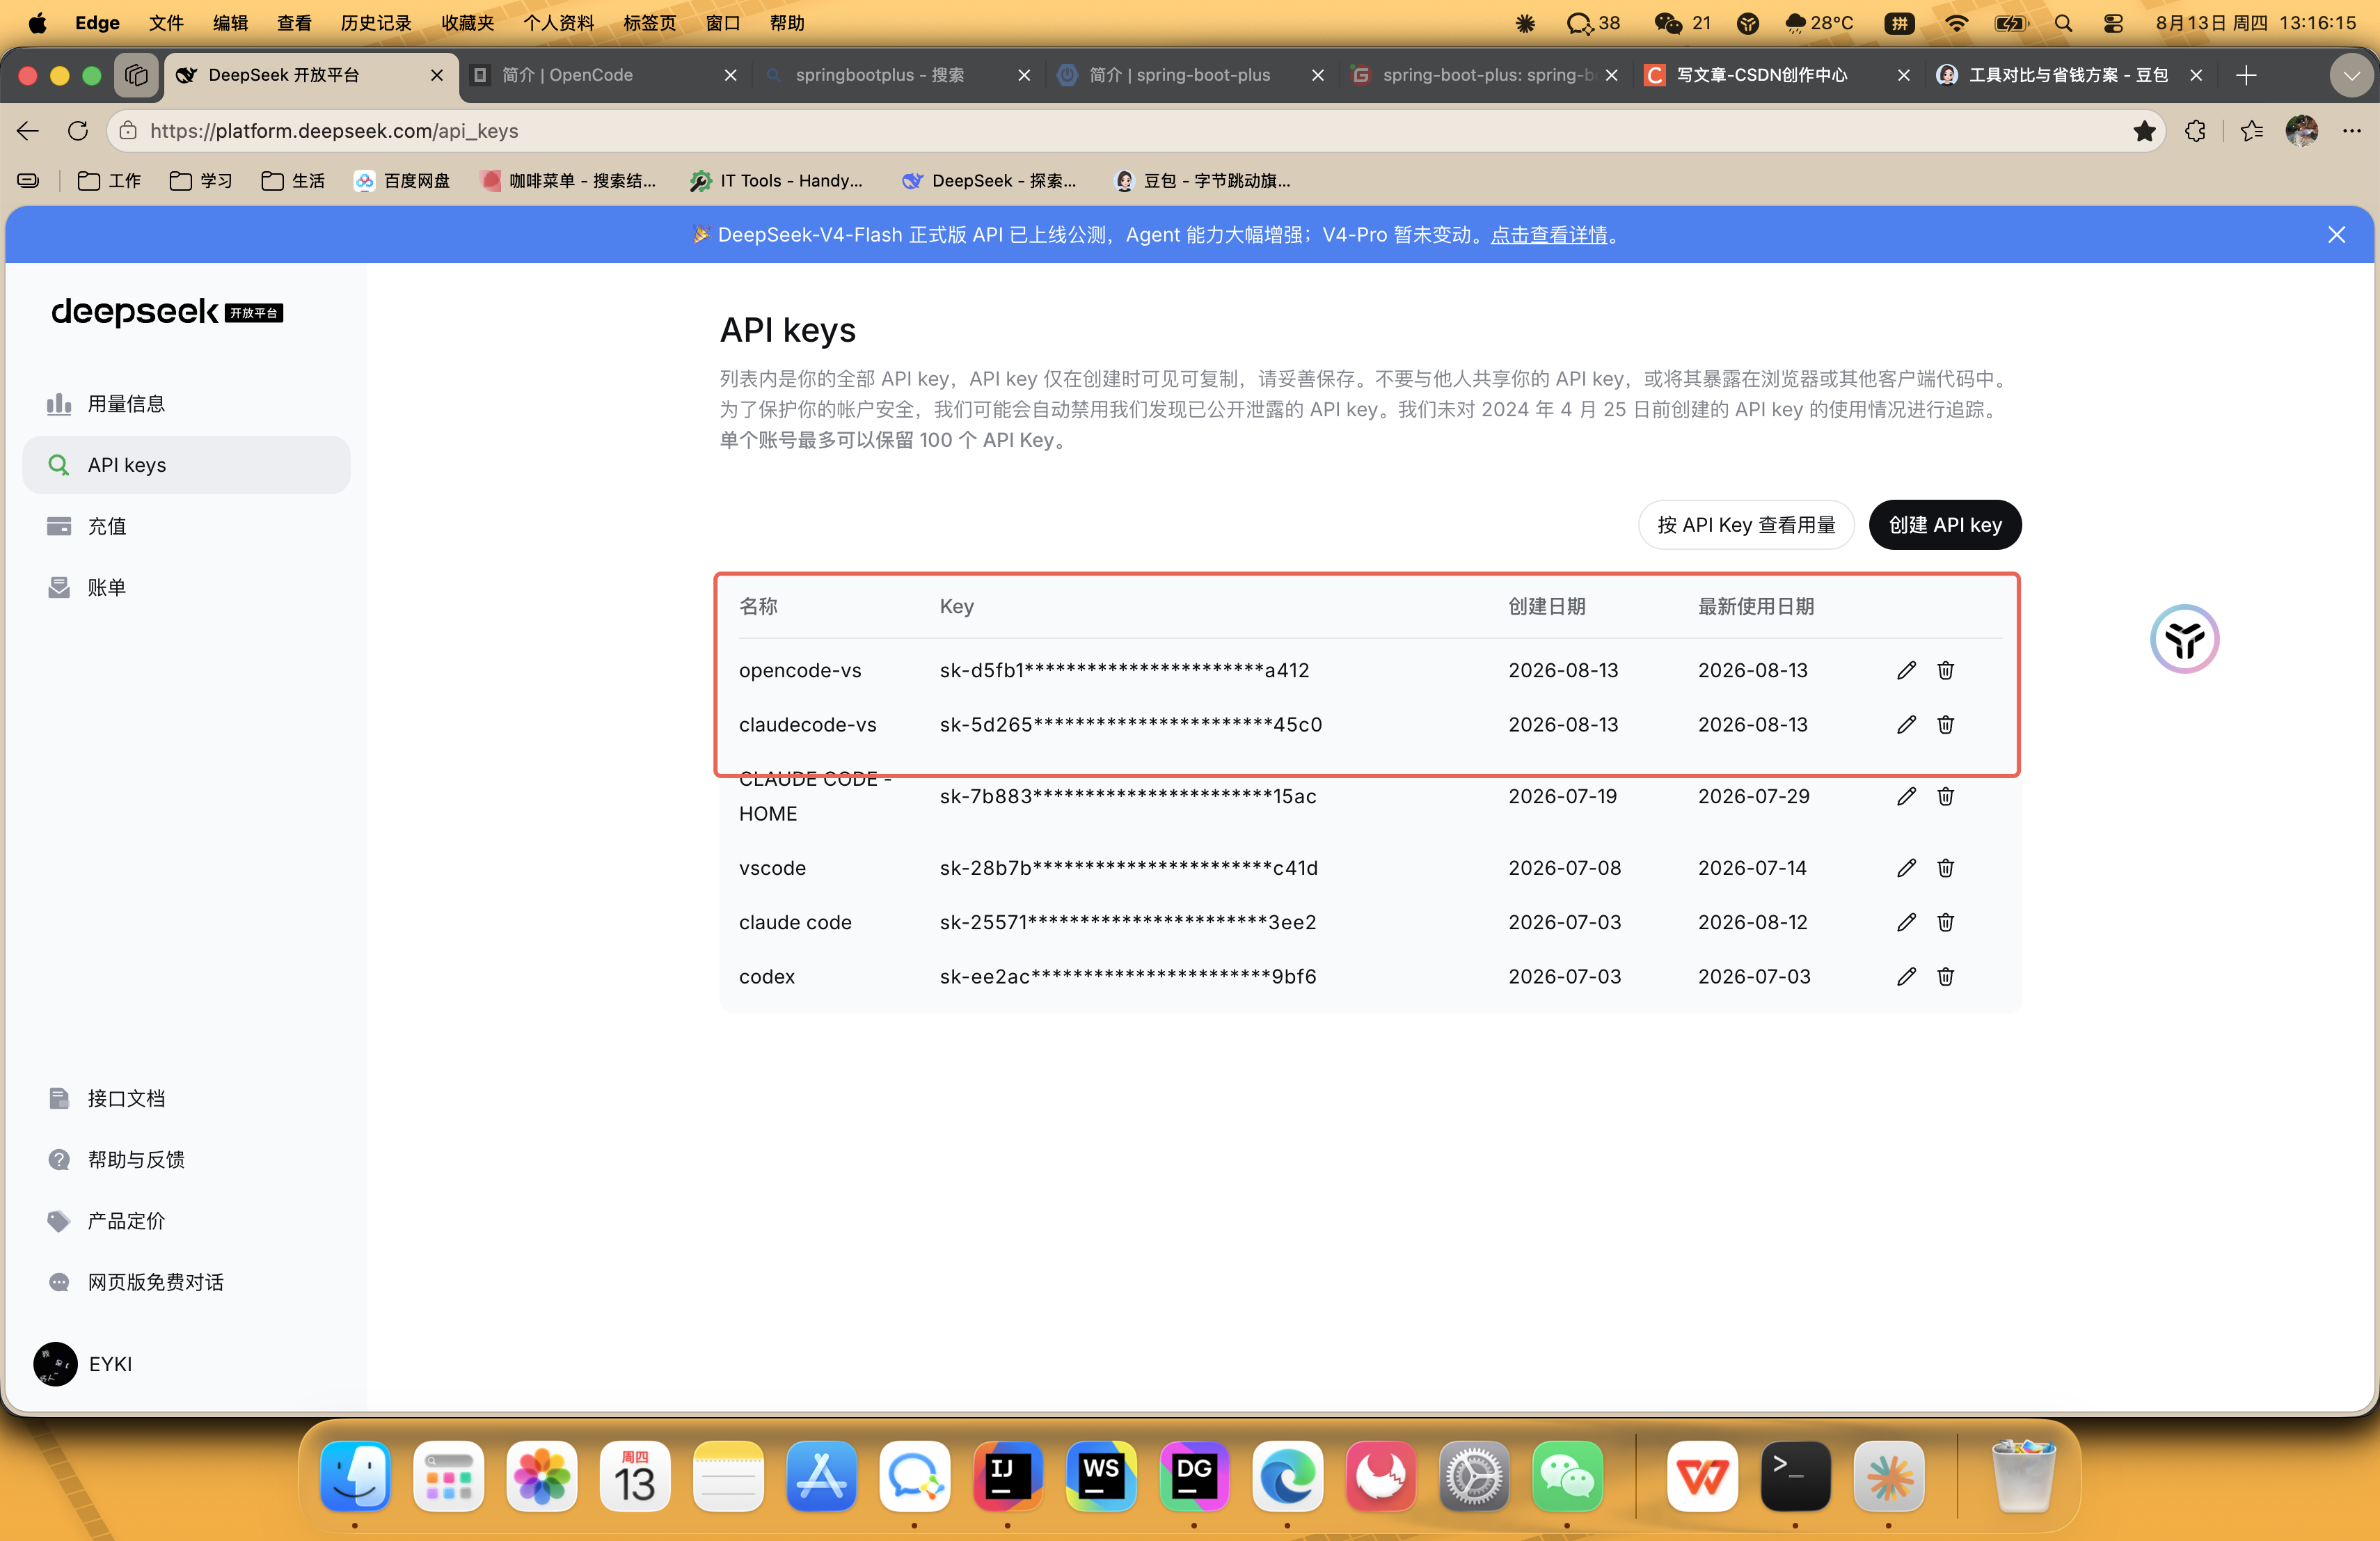
Task: Switch to the 简介 | OpenCode tab
Action: 606,75
